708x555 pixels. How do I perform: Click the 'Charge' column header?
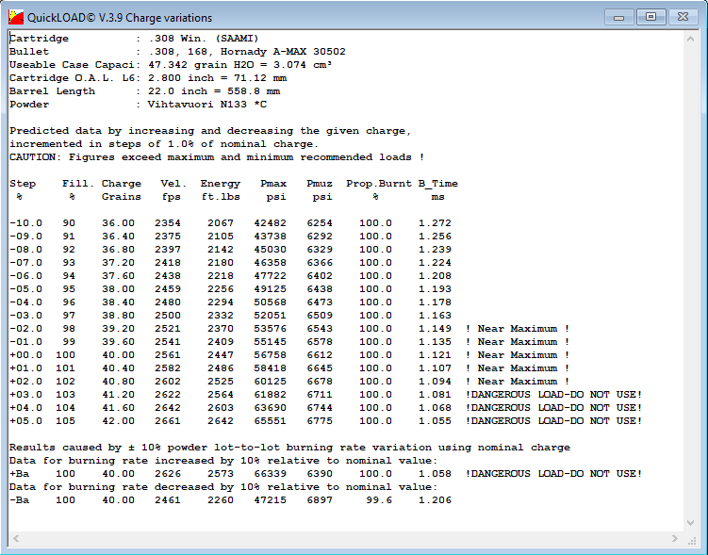(122, 184)
